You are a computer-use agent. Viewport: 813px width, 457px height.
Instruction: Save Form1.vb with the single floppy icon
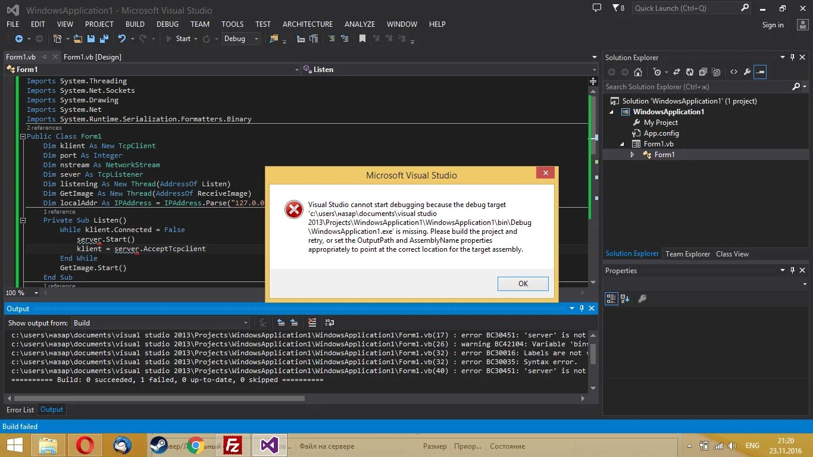point(91,39)
